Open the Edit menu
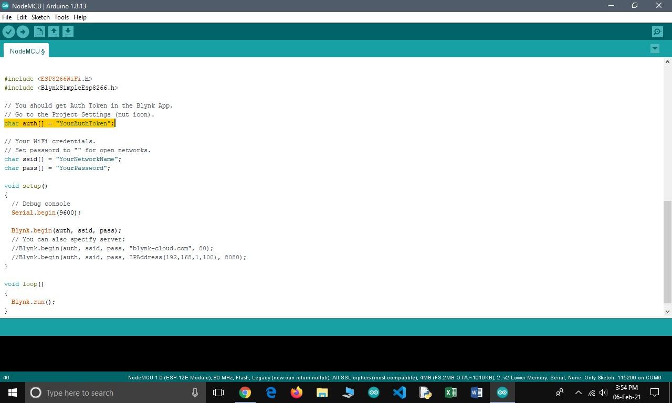Viewport: 672px width, 403px height. point(22,17)
